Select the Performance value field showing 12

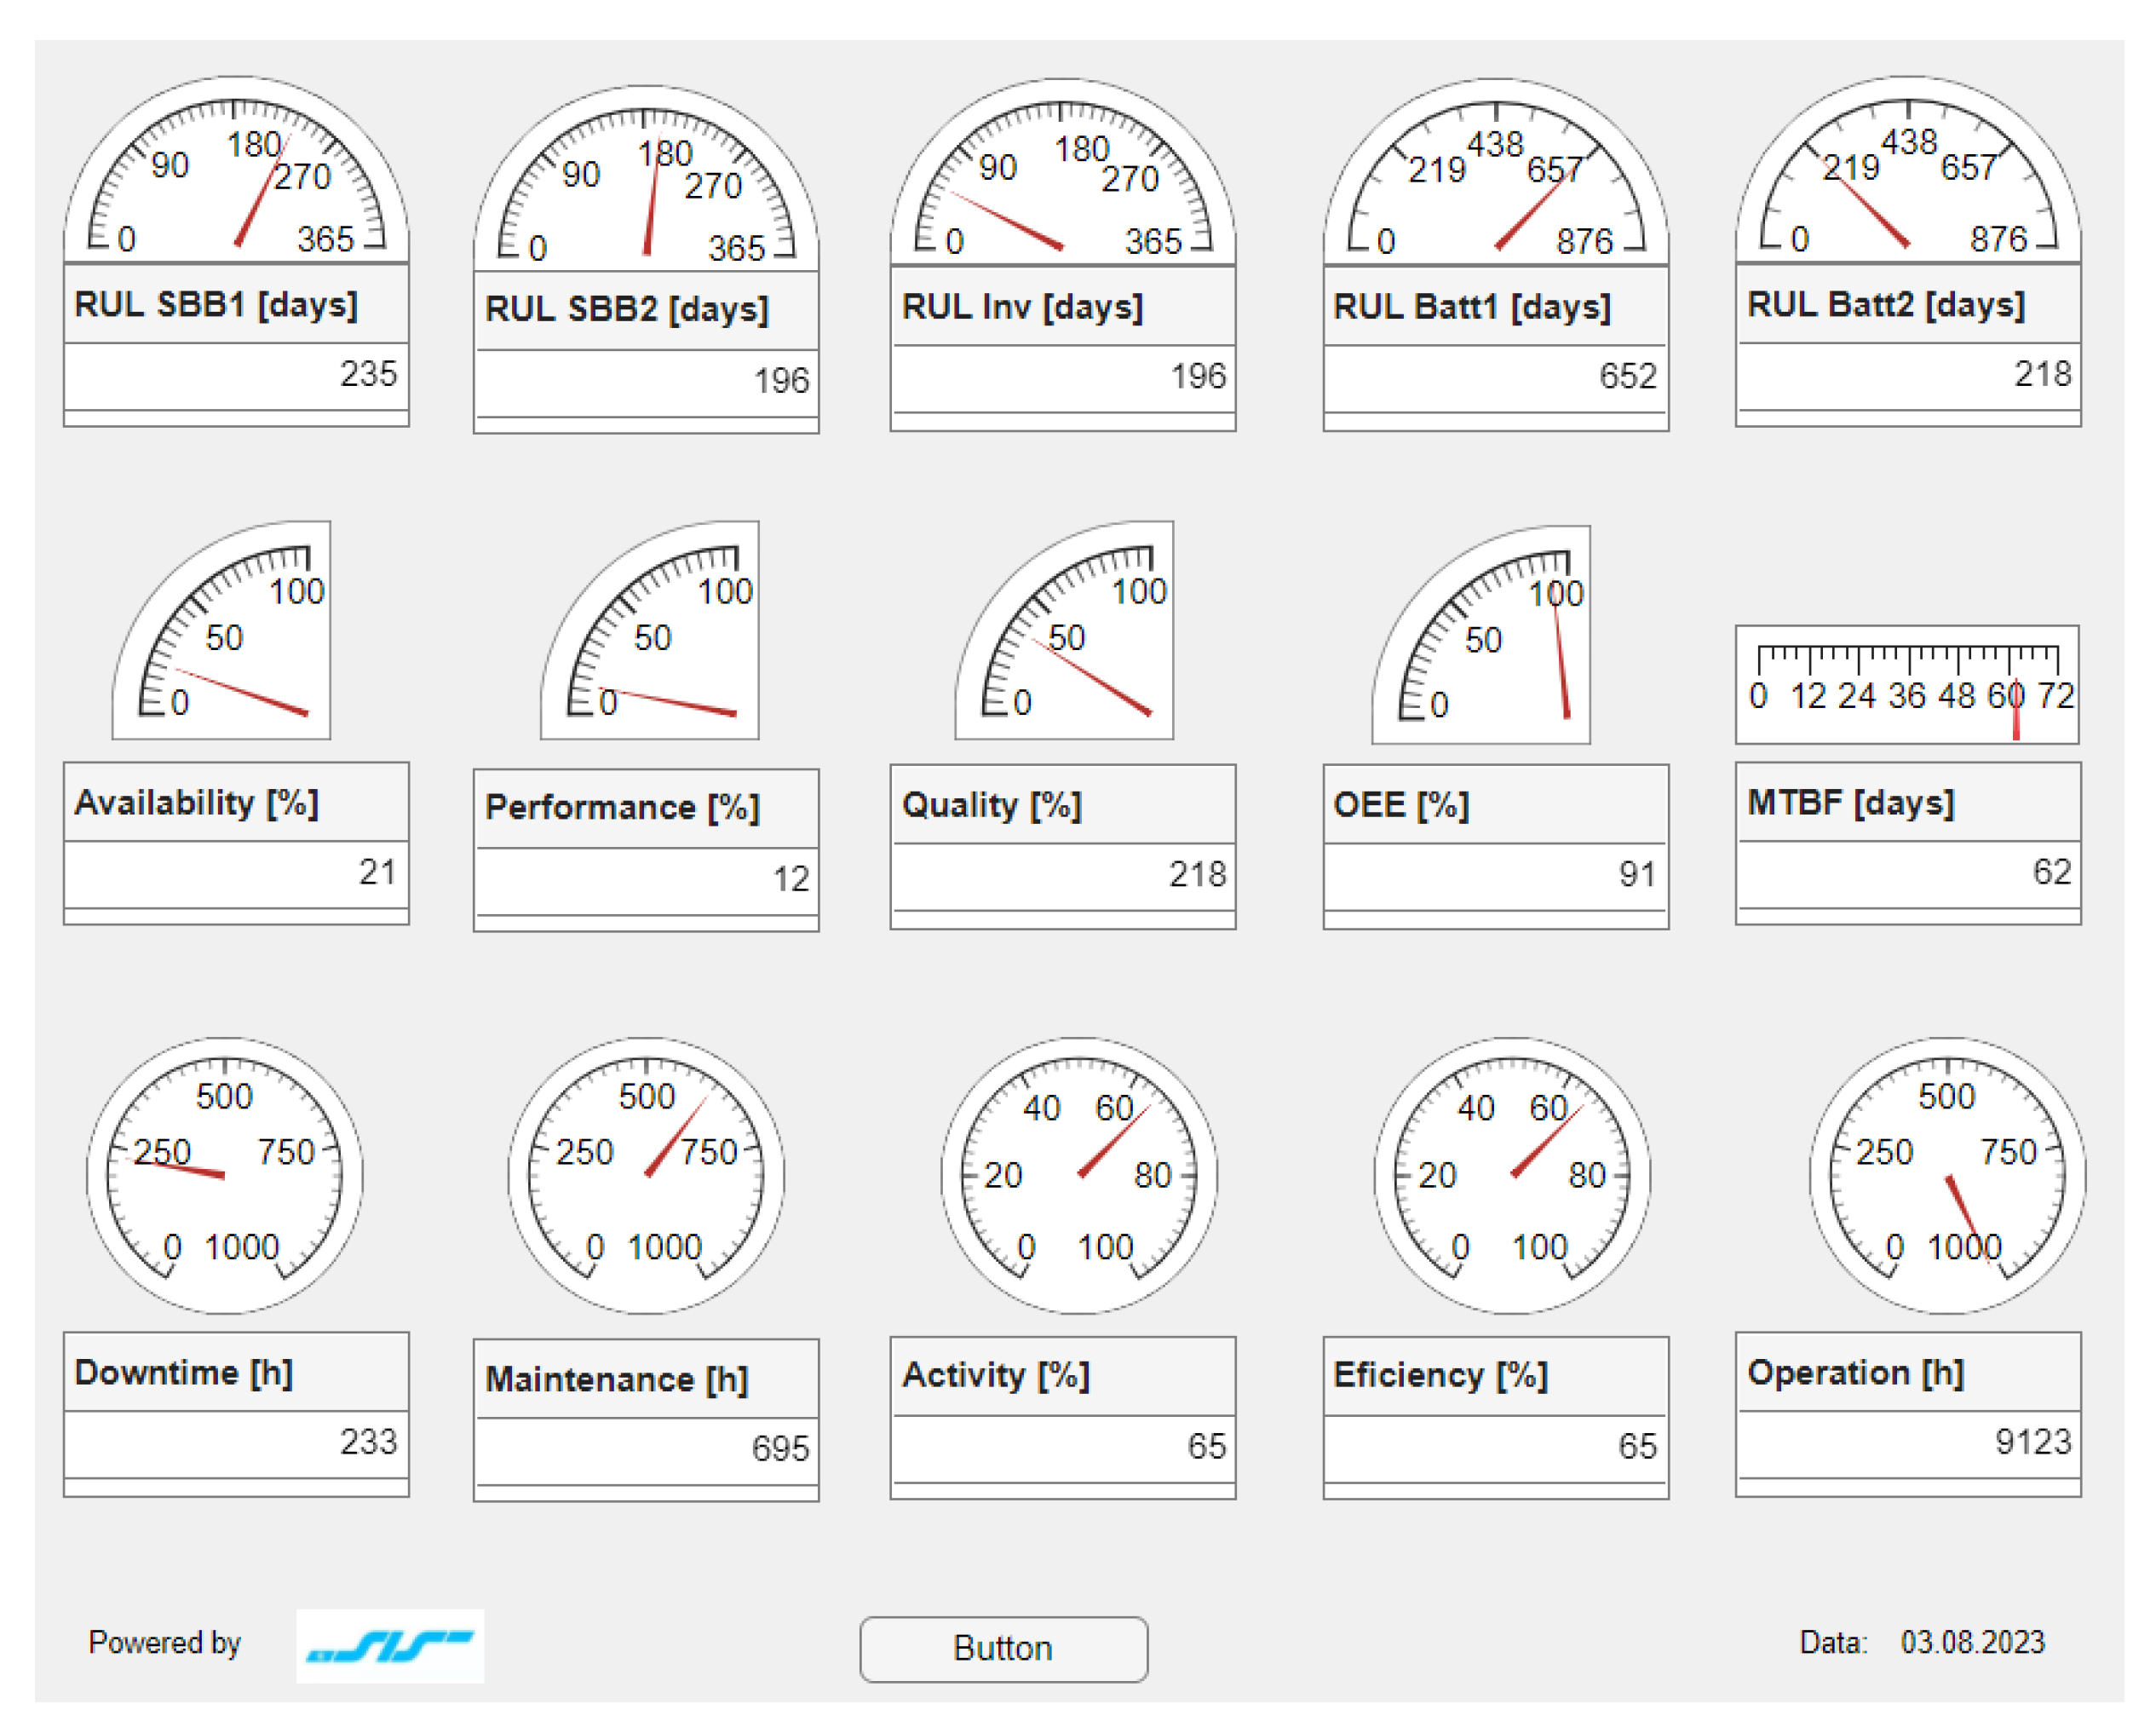[x=646, y=879]
